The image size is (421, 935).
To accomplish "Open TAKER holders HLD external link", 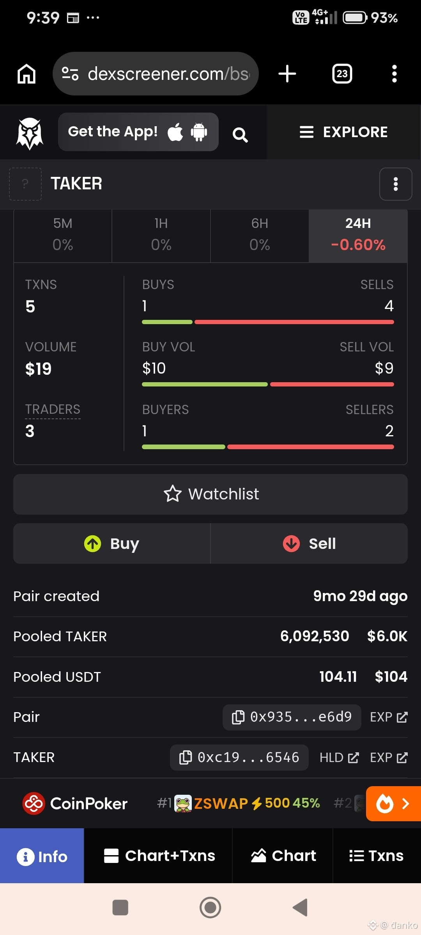I will pyautogui.click(x=339, y=757).
